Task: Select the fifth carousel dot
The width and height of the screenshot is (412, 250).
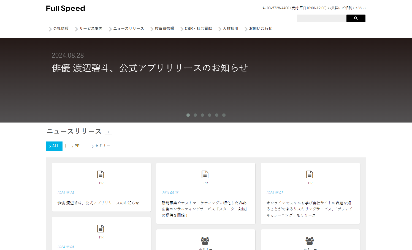Action: (x=217, y=115)
